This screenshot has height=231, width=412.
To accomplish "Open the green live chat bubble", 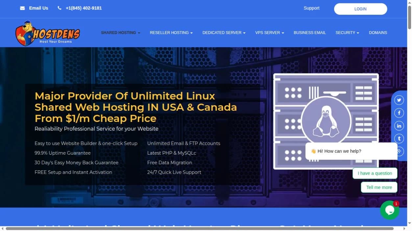I will [390, 210].
